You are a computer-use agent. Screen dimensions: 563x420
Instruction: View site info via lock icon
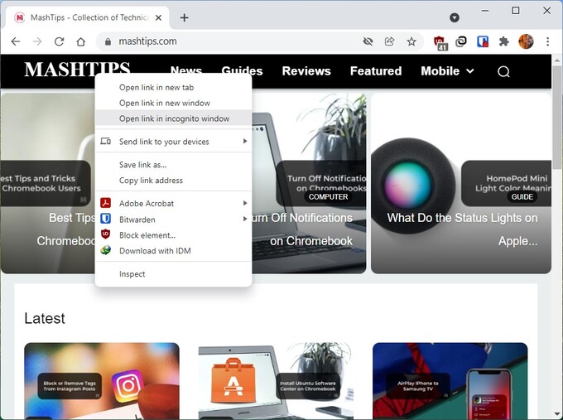pyautogui.click(x=108, y=41)
